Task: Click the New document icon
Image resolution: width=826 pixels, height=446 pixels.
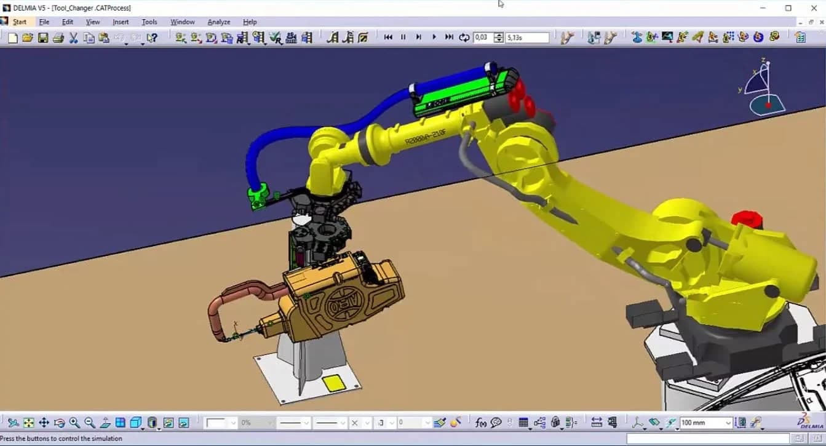Action: [12, 38]
